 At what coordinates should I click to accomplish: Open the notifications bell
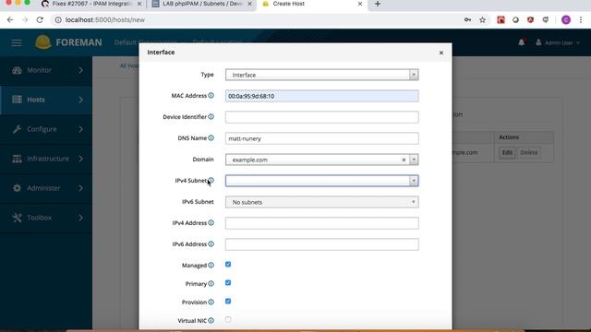(x=521, y=42)
